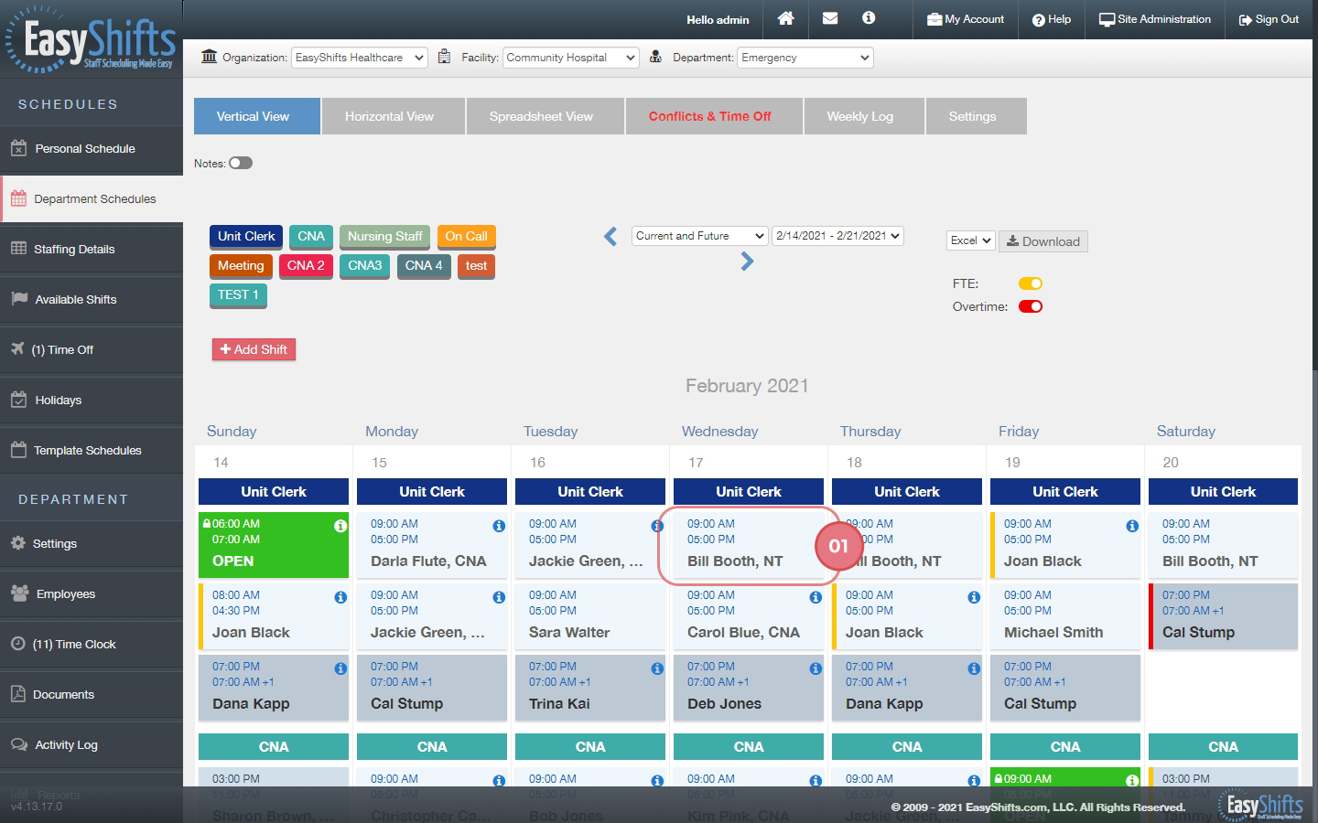Open Activity Log in sidebar
The image size is (1318, 823).
point(92,744)
